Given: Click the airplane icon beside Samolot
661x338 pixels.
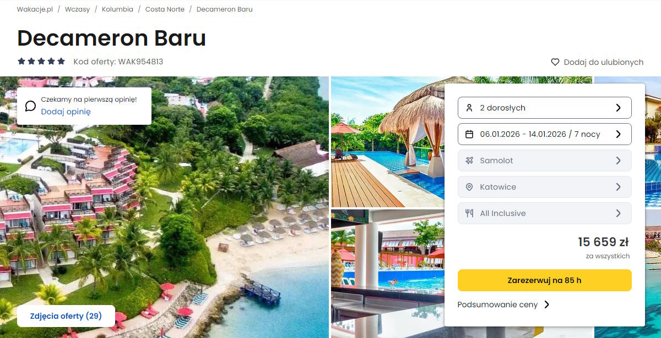Looking at the screenshot, I should (469, 160).
